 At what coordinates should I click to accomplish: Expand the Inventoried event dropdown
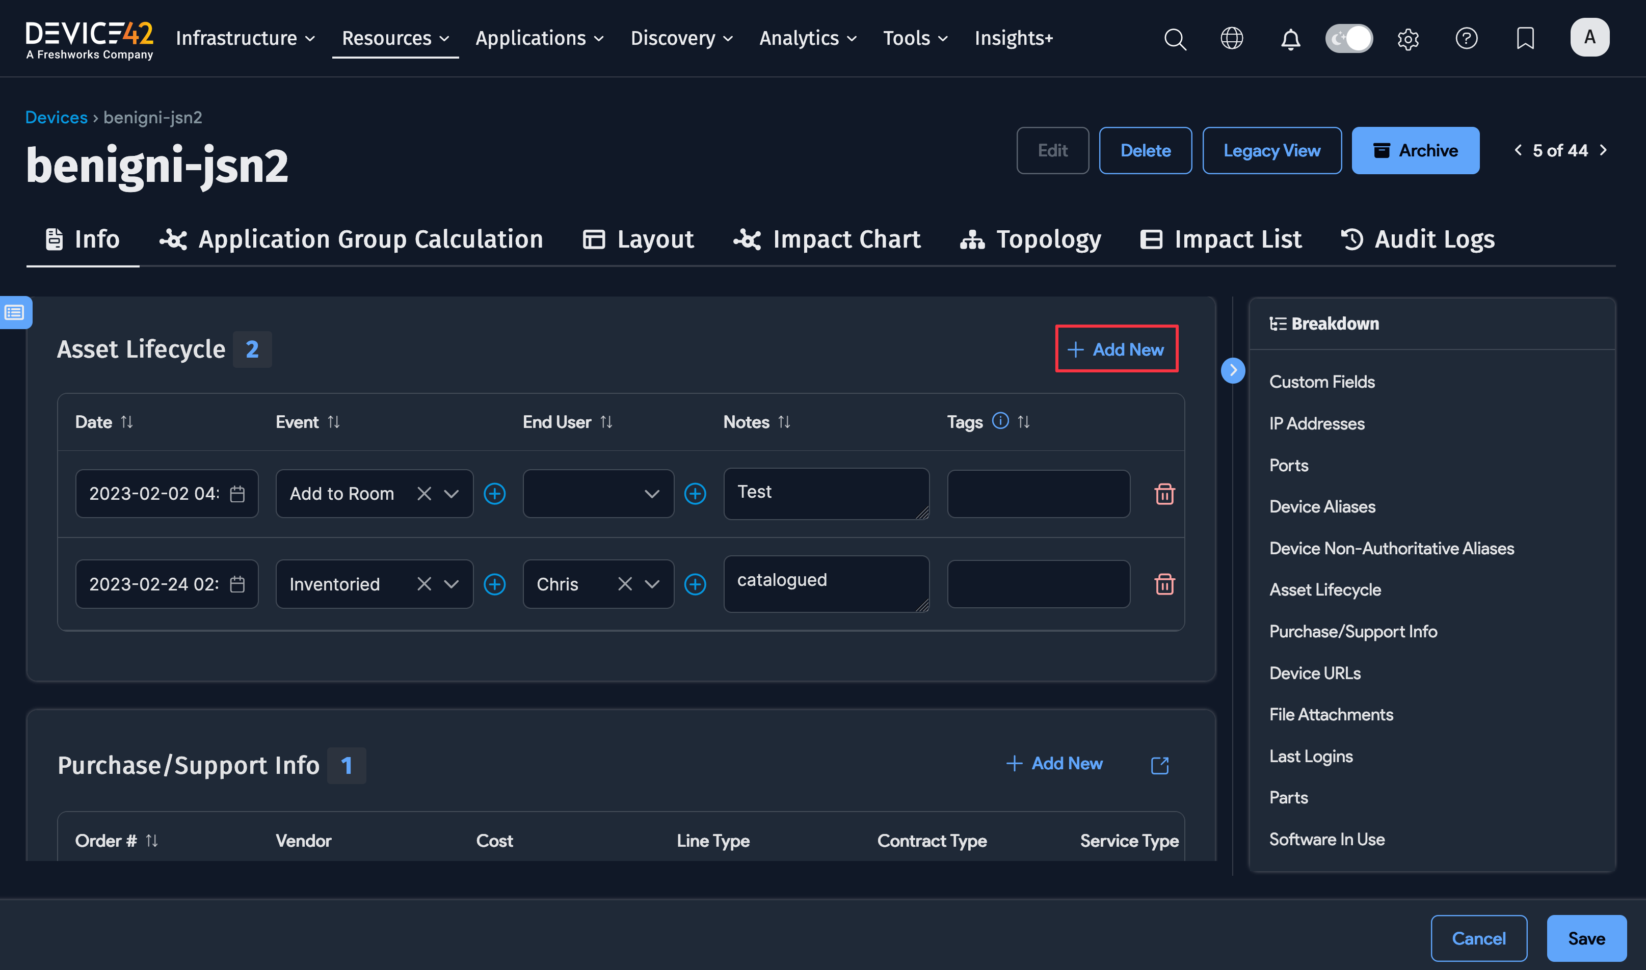[451, 584]
